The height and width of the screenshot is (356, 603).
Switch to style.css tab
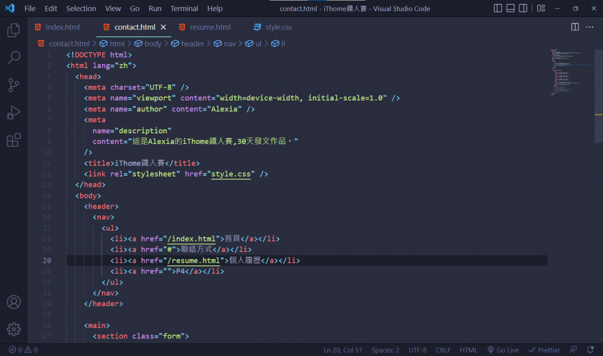coord(273,27)
